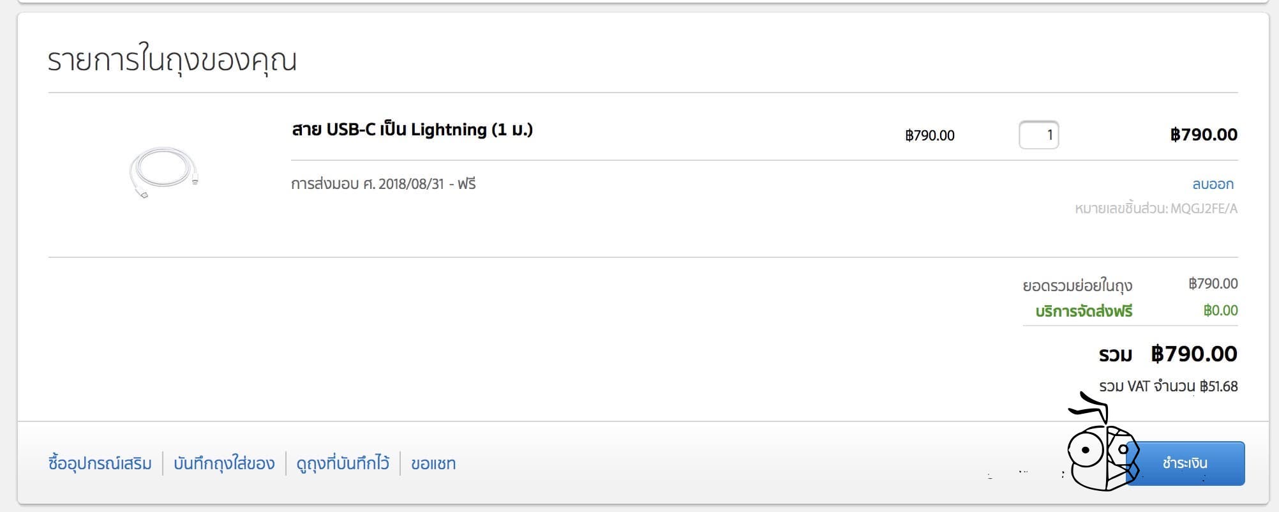This screenshot has height=512, width=1279.
Task: Remove the item with the ลบออก link
Action: coord(1213,184)
